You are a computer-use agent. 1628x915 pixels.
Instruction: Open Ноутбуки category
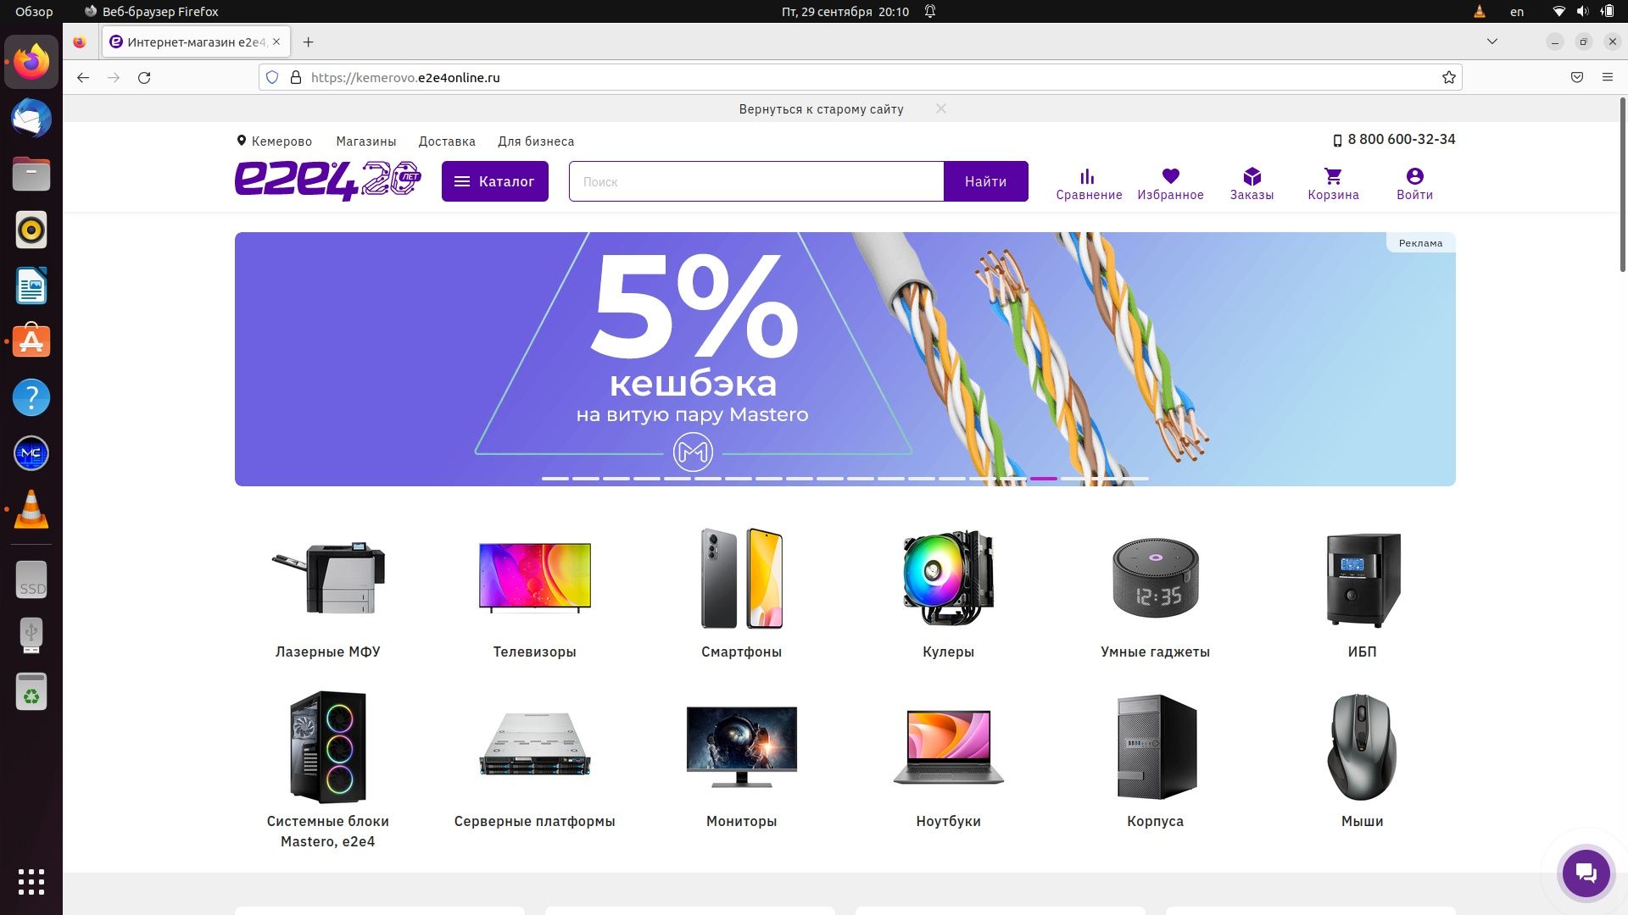948,761
